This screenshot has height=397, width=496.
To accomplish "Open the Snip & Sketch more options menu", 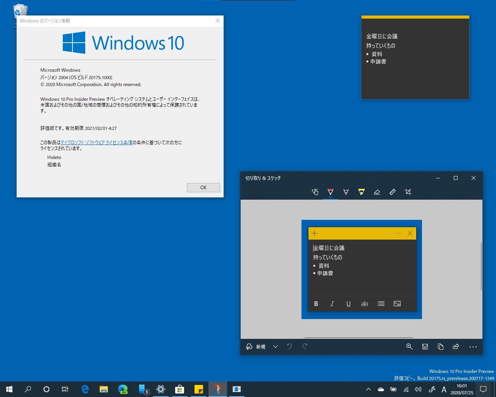I will click(472, 347).
